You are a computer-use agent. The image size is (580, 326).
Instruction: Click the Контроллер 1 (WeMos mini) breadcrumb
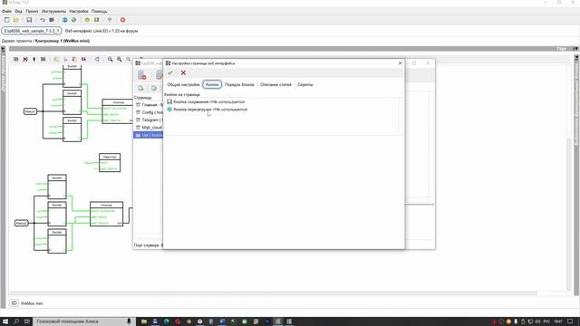coord(63,41)
